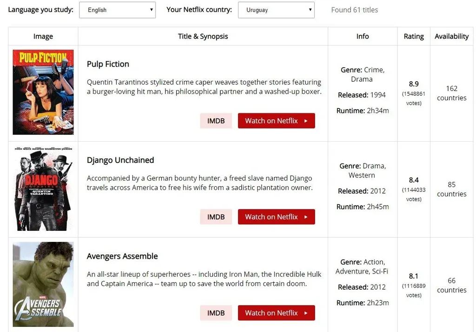Click the Found 61 titles text
This screenshot has width=476, height=332.
[x=355, y=10]
